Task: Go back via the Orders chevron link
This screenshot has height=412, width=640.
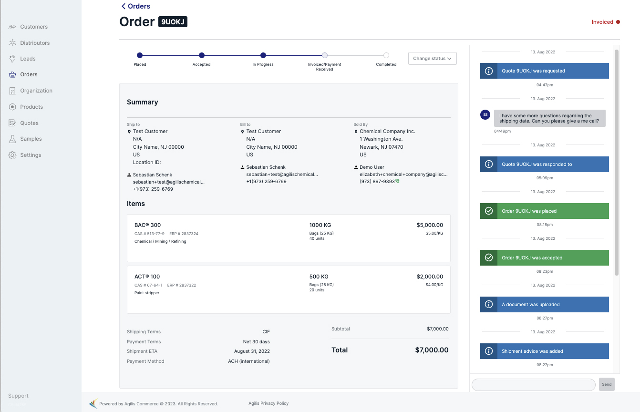Action: point(136,6)
